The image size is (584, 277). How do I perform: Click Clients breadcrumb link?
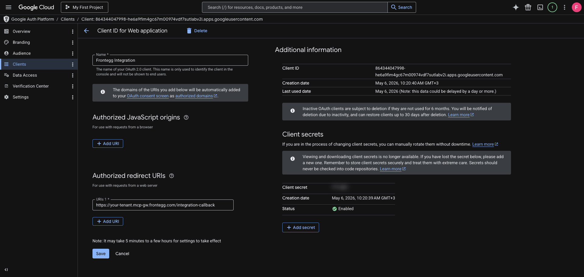click(68, 19)
